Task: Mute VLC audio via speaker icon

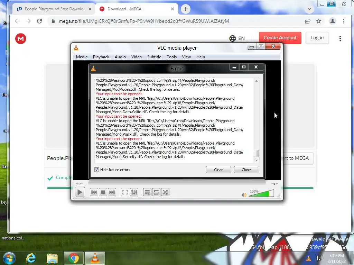Action: tap(244, 195)
